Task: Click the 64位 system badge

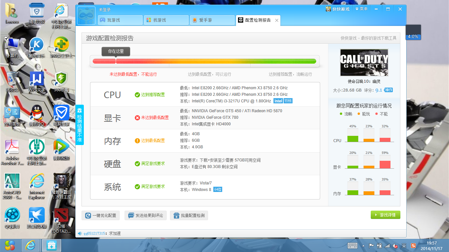Action: click(x=218, y=190)
